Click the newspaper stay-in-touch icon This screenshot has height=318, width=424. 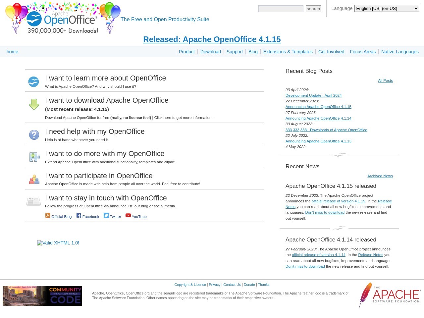33,201
